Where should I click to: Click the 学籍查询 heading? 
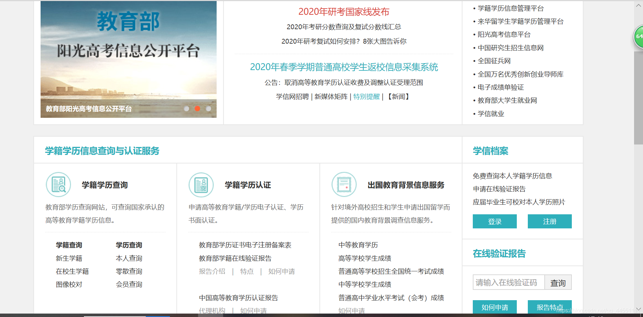pyautogui.click(x=69, y=245)
